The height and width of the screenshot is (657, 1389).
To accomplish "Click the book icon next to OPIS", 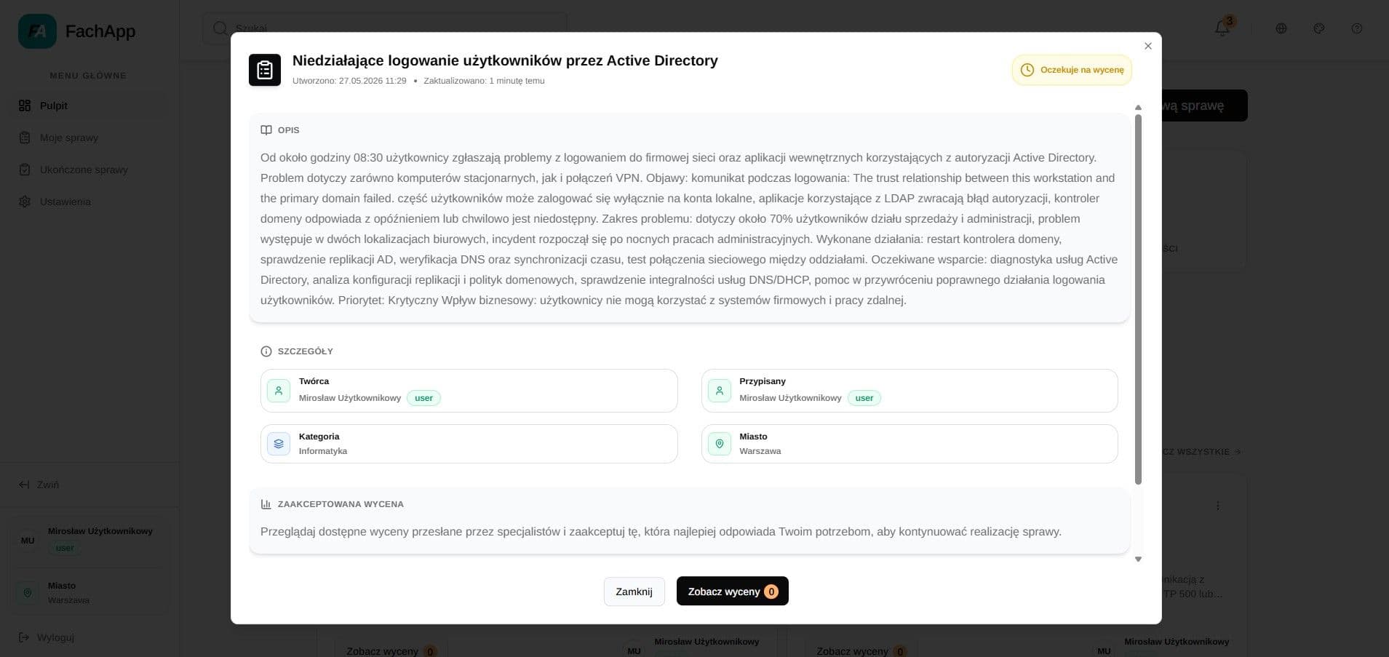I will click(x=266, y=130).
